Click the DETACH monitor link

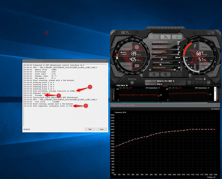pyautogui.click(x=165, y=86)
